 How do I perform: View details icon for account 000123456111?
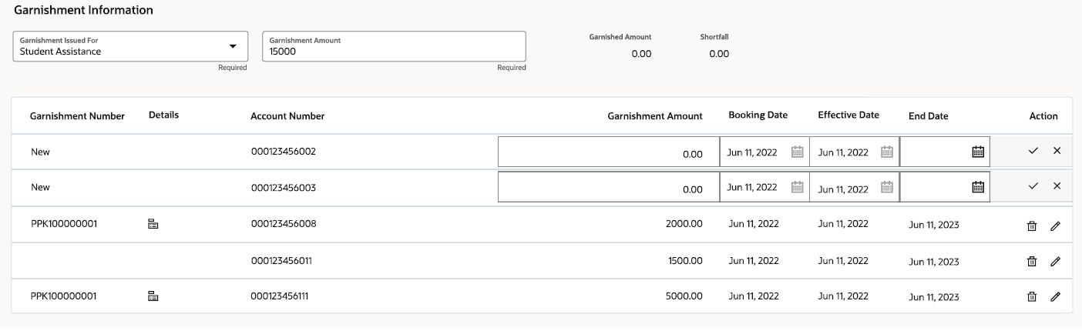coord(153,296)
